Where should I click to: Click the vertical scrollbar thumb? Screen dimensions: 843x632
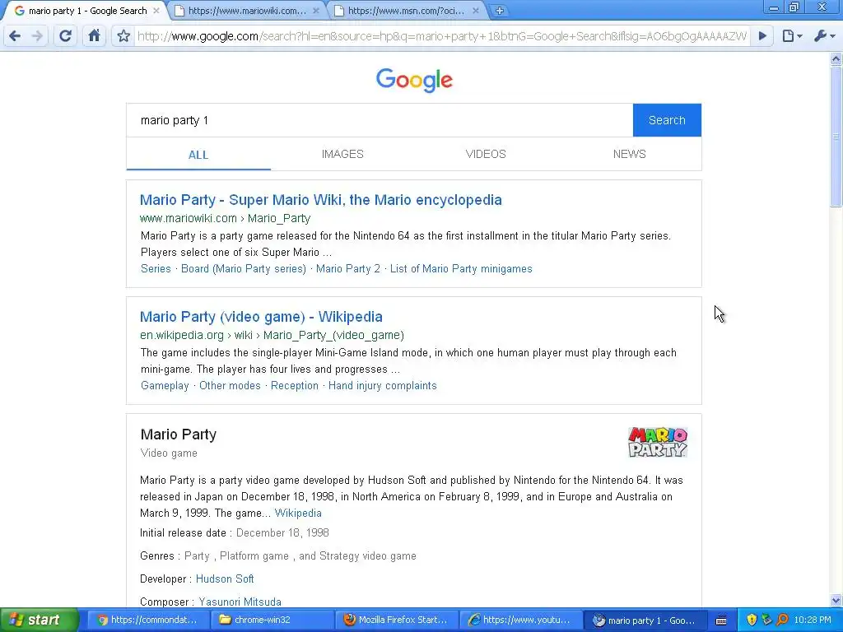point(836,136)
